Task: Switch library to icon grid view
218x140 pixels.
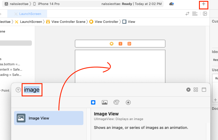Action: 196,90
